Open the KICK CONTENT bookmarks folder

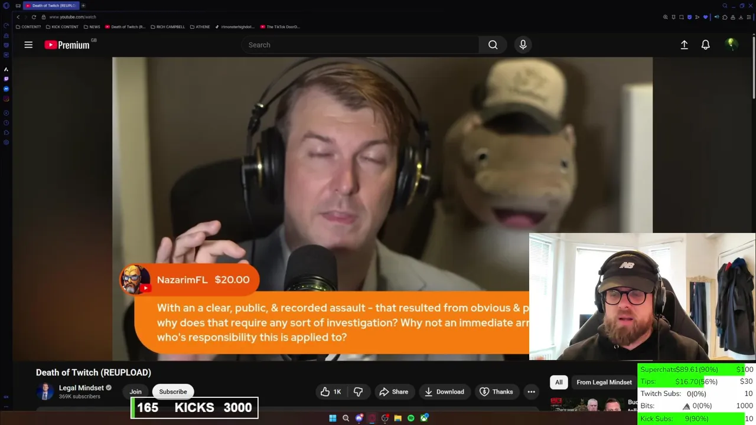(x=63, y=27)
